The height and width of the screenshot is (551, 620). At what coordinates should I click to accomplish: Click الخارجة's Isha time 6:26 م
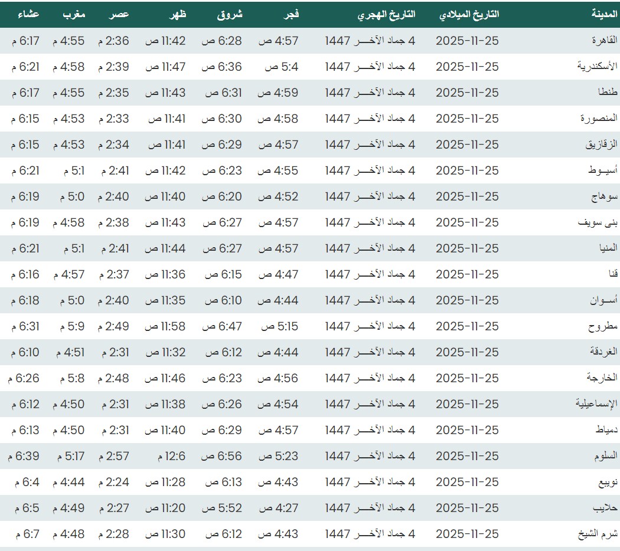(x=25, y=378)
